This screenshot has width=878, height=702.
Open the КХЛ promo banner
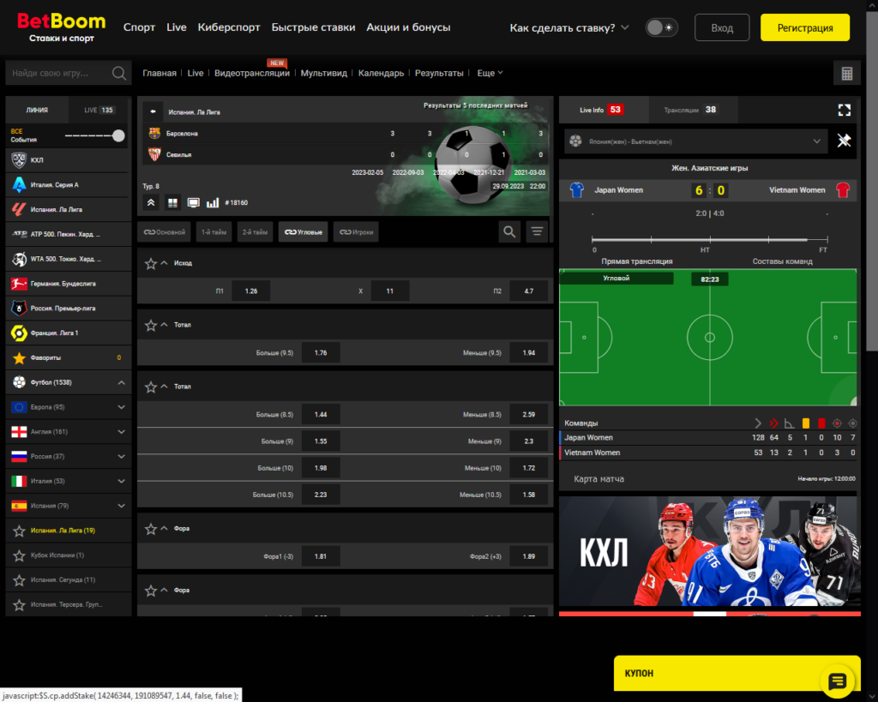(x=709, y=551)
